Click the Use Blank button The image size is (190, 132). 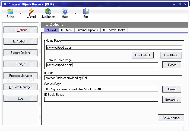(x=171, y=55)
